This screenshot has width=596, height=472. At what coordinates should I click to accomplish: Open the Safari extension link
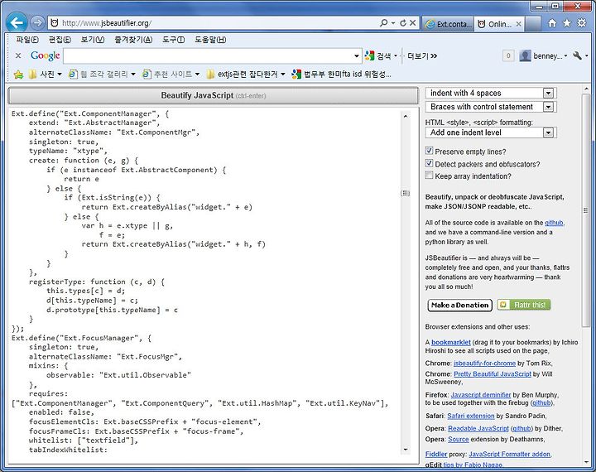[470, 416]
